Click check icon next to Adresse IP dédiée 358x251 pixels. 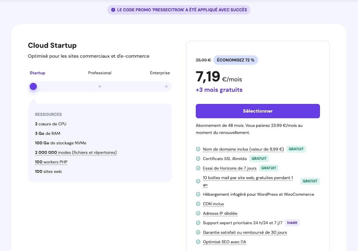coord(198,213)
